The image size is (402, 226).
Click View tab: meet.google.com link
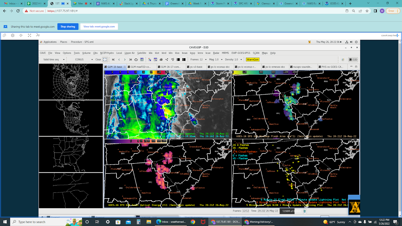pos(99,27)
